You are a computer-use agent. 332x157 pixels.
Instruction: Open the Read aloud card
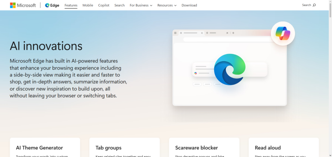[284, 148]
